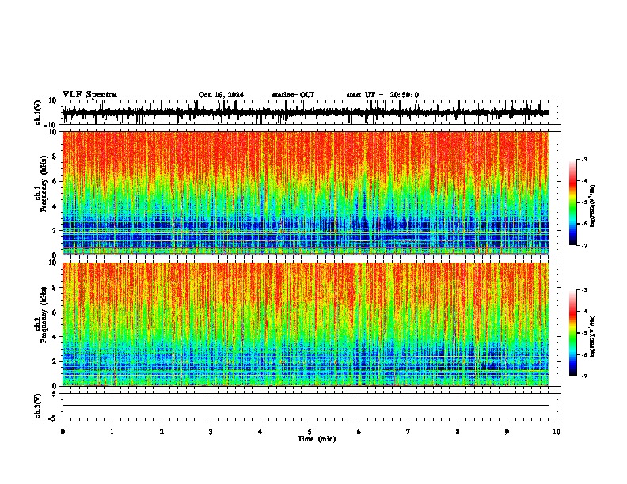Click the "-5" tick on ch.3(V) axis
The width and height of the screenshot is (627, 484).
click(x=53, y=418)
